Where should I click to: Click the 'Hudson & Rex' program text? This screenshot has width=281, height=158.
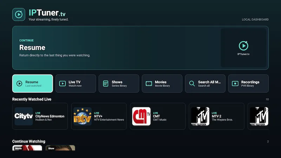coord(43,120)
